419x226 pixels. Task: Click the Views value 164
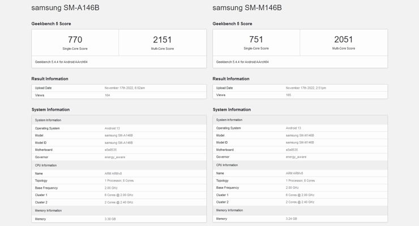point(107,95)
